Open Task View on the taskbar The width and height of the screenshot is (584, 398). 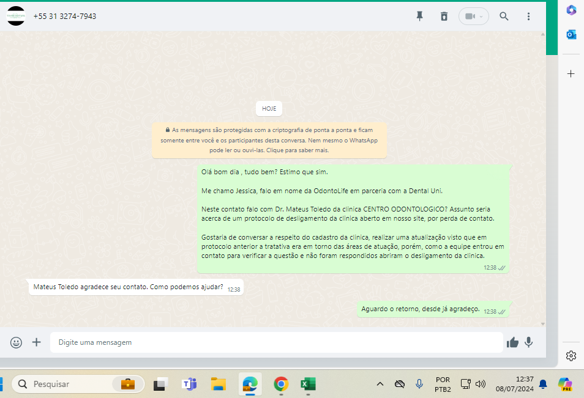pyautogui.click(x=160, y=384)
